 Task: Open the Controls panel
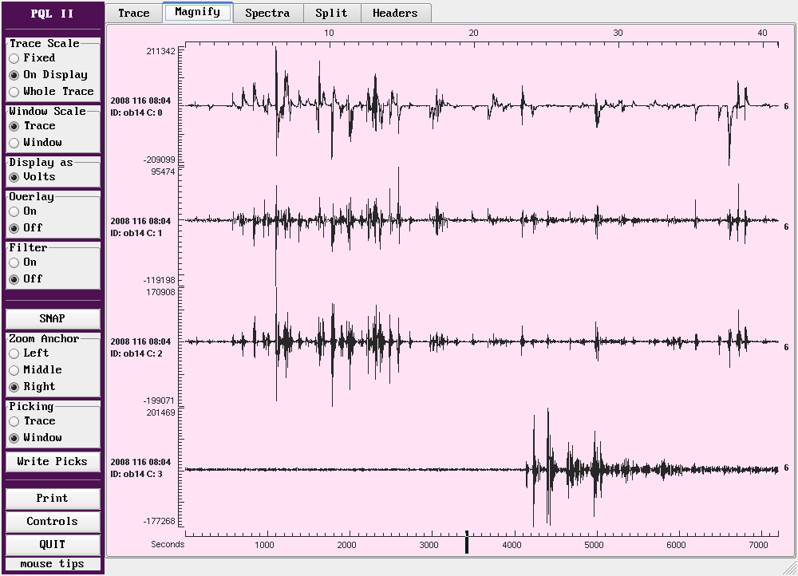click(53, 522)
